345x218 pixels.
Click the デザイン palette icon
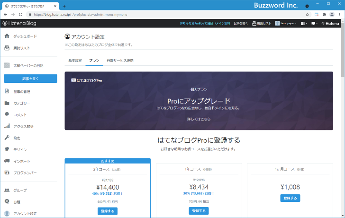tap(7, 149)
